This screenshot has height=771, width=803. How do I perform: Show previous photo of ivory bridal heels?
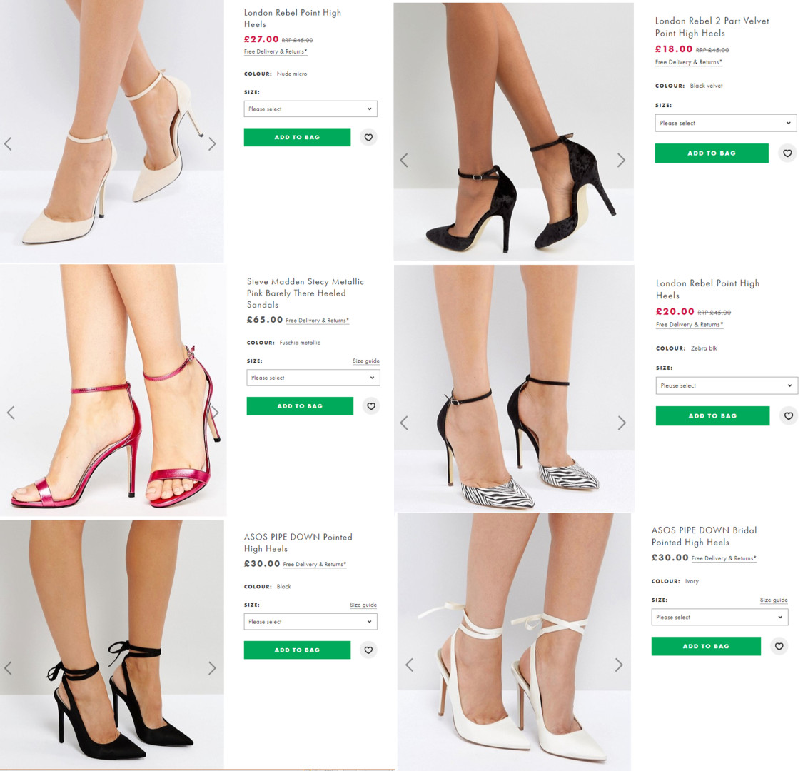[409, 665]
